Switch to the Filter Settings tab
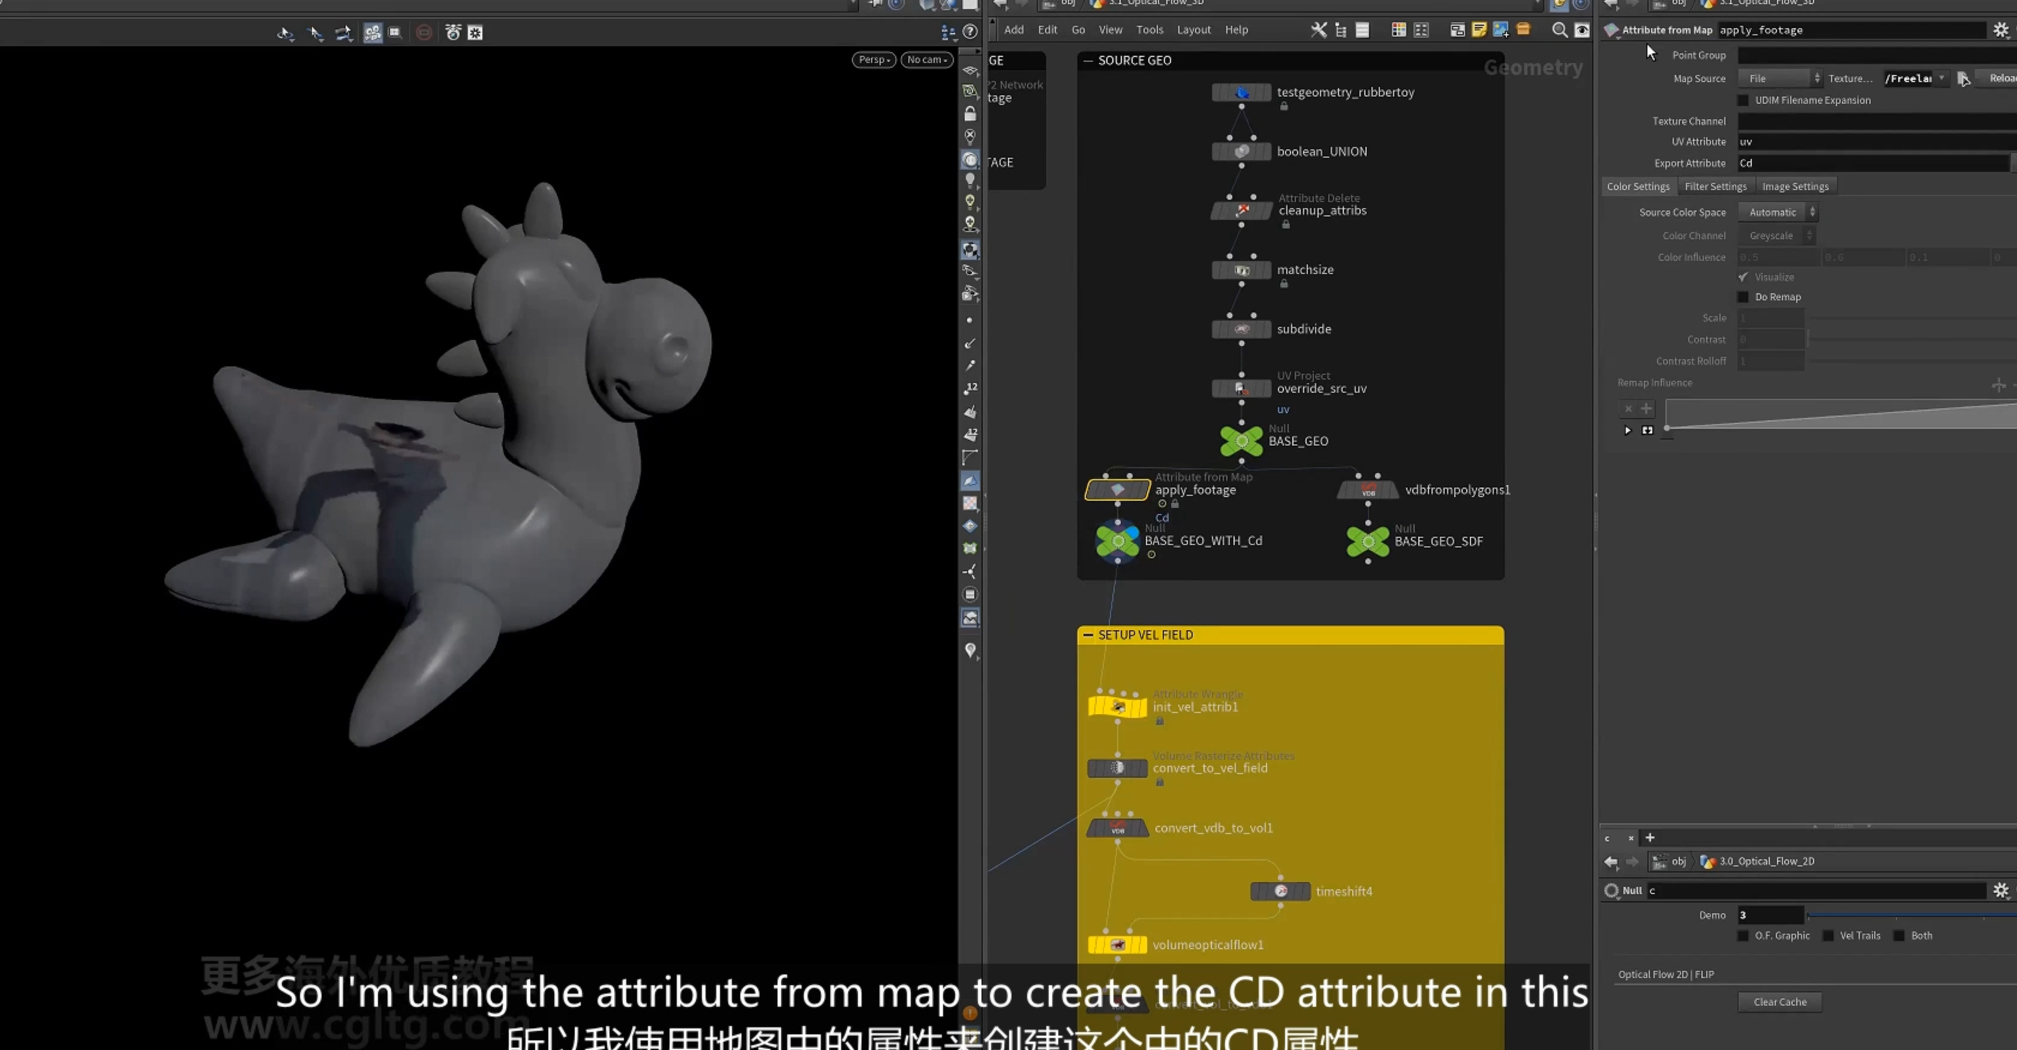Image resolution: width=2017 pixels, height=1050 pixels. tap(1715, 186)
